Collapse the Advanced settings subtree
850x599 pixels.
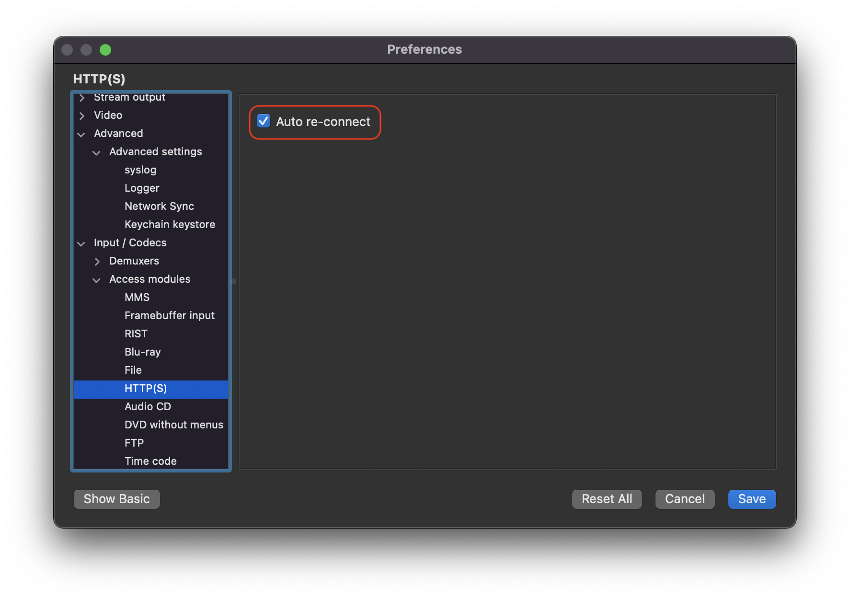click(x=97, y=152)
